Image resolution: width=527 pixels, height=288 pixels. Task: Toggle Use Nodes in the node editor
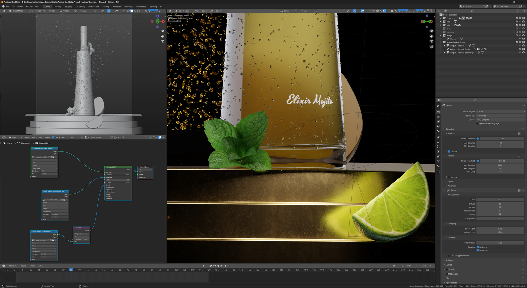pyautogui.click(x=53, y=137)
